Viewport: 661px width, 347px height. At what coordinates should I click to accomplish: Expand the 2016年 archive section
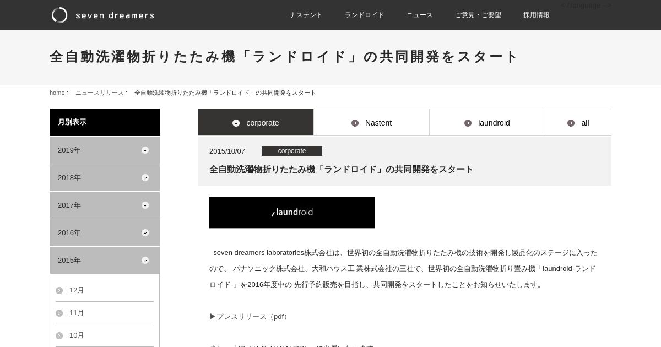(105, 232)
